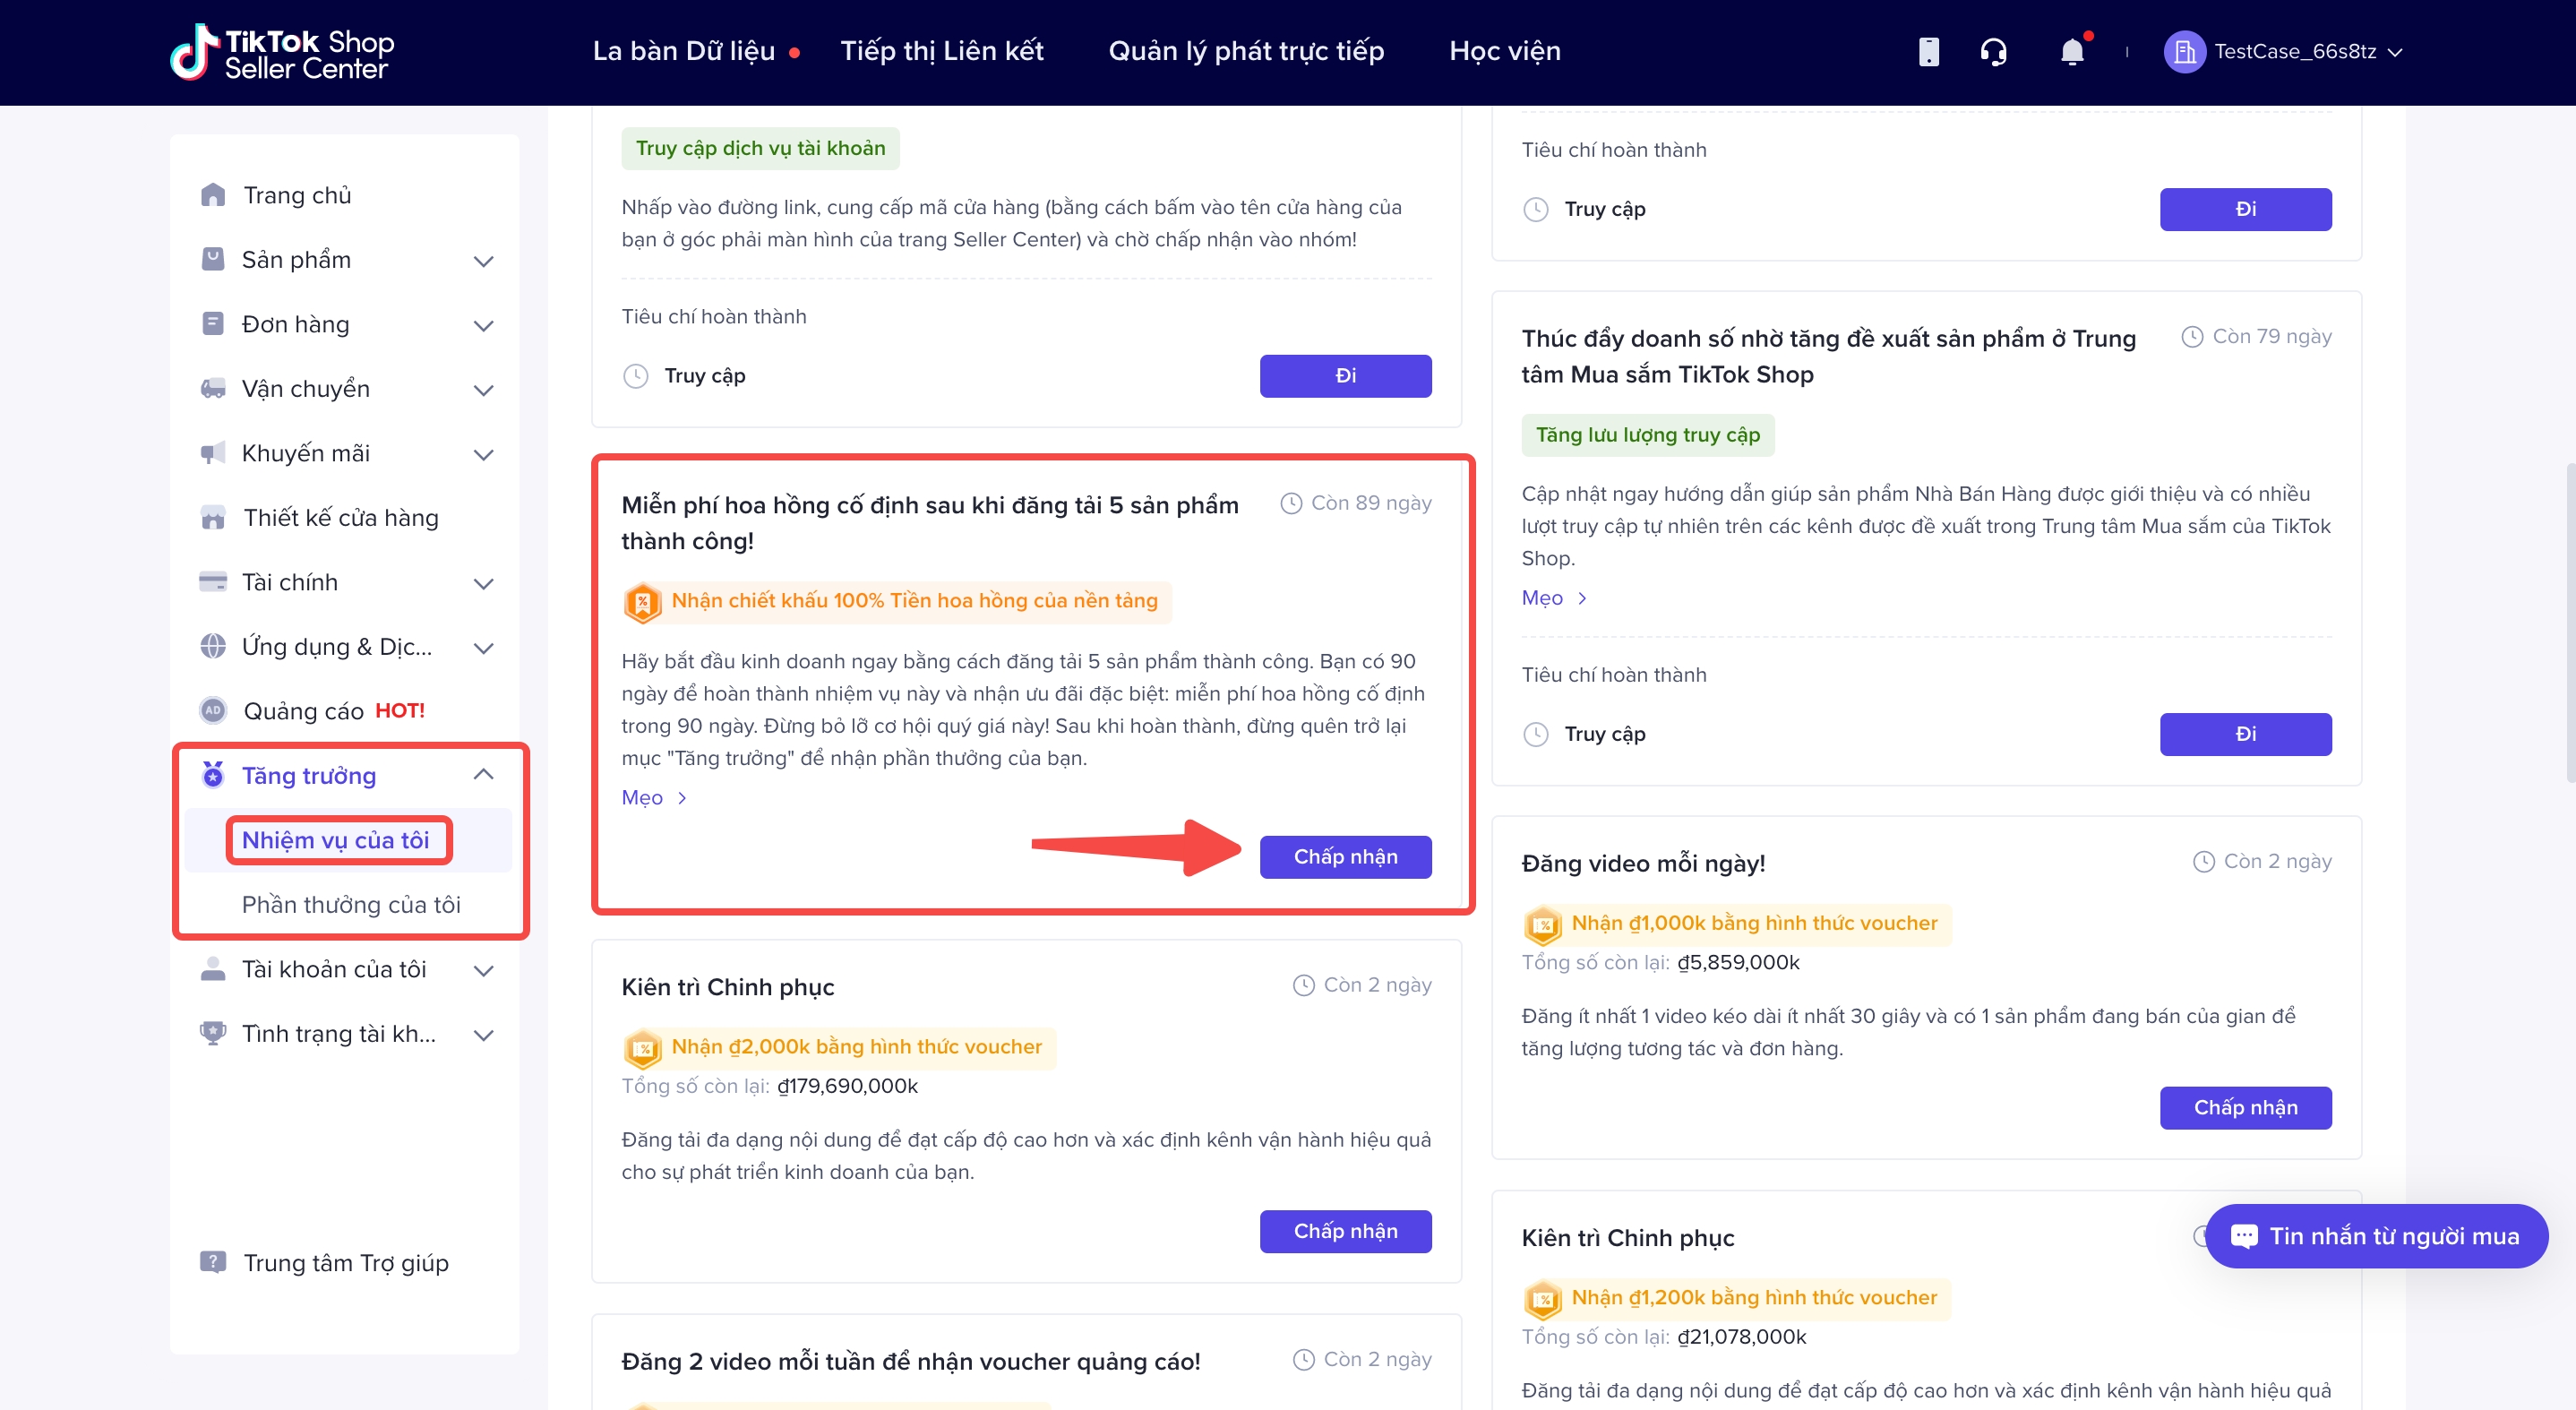
Task: Click the Trang chủ home icon
Action: click(213, 195)
